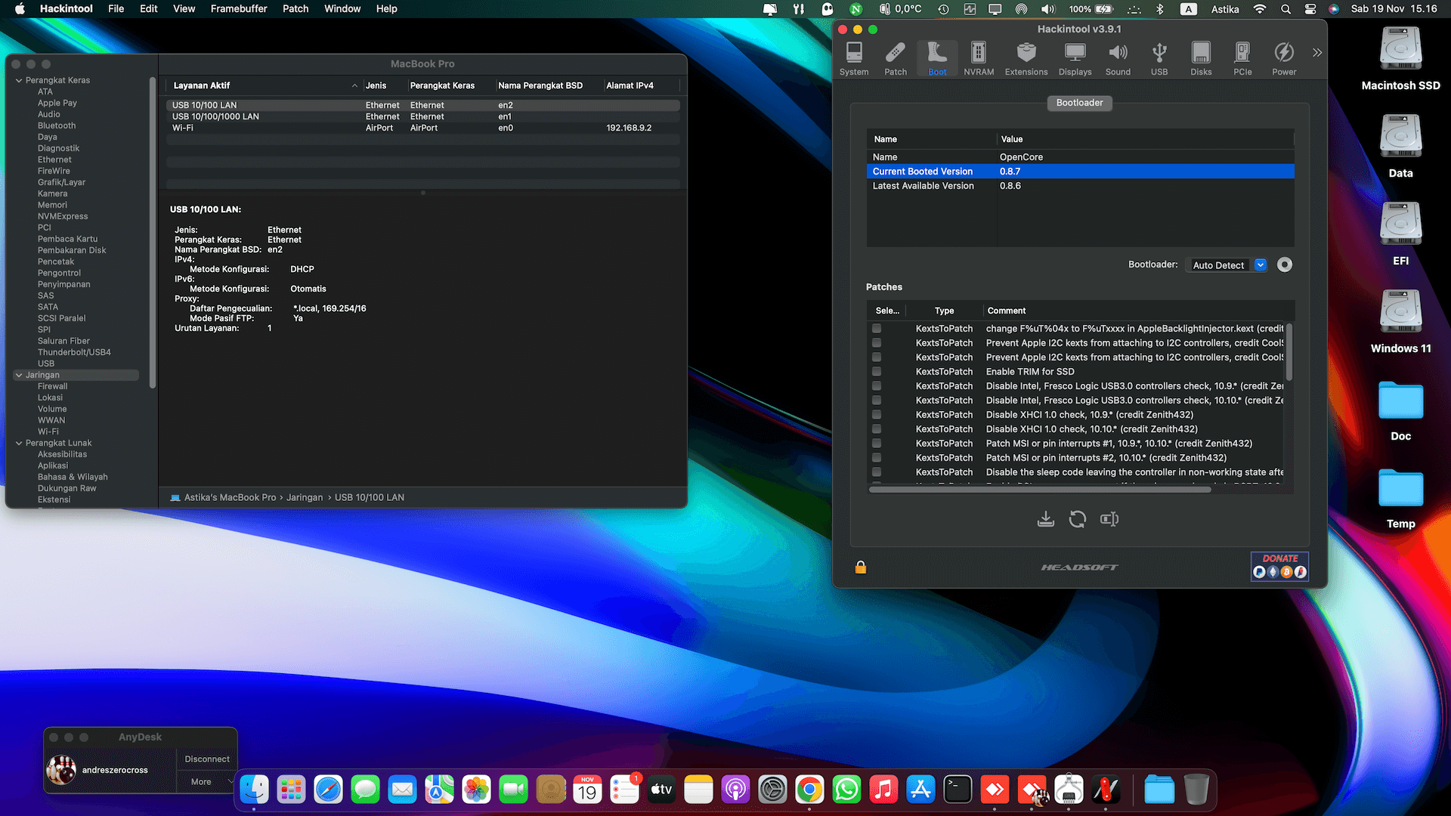
Task: Click the Bluetooth icon in menu bar
Action: pos(1160,9)
